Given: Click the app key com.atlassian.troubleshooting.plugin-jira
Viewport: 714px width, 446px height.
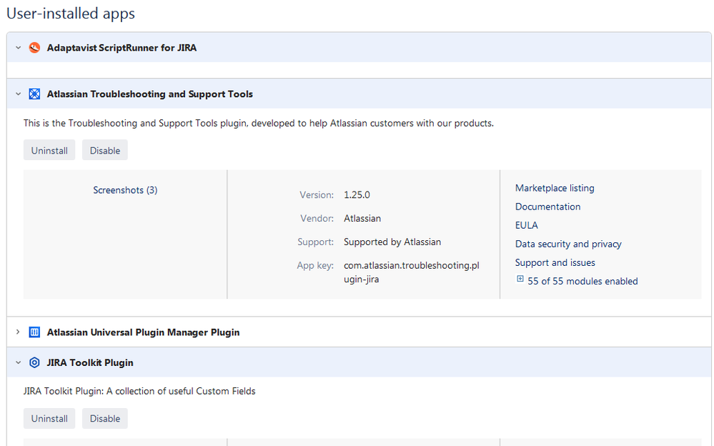Looking at the screenshot, I should [412, 272].
